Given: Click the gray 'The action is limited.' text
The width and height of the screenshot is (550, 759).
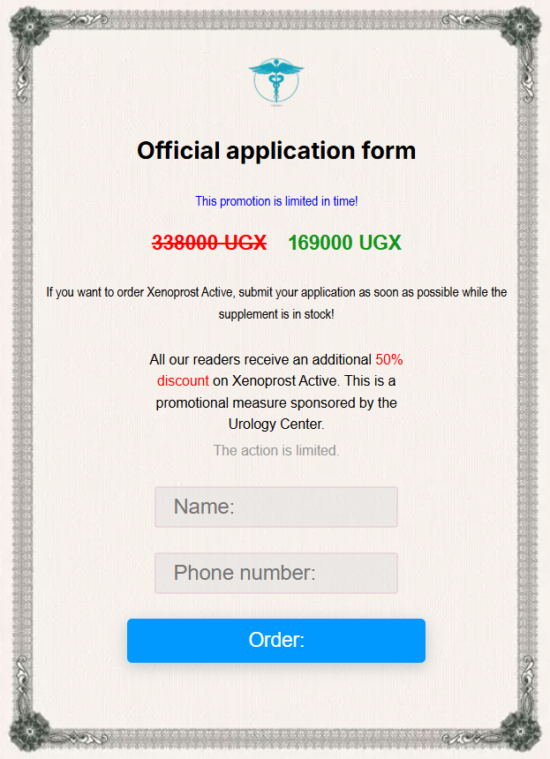Looking at the screenshot, I should 276,451.
